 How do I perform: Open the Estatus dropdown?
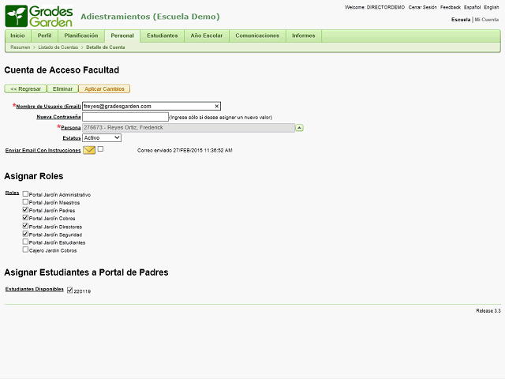coord(102,137)
